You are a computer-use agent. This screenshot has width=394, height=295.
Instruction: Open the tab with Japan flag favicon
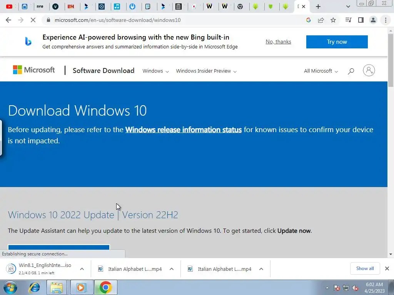(194, 7)
